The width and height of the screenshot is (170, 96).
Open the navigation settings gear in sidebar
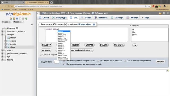click(x=23, y=19)
